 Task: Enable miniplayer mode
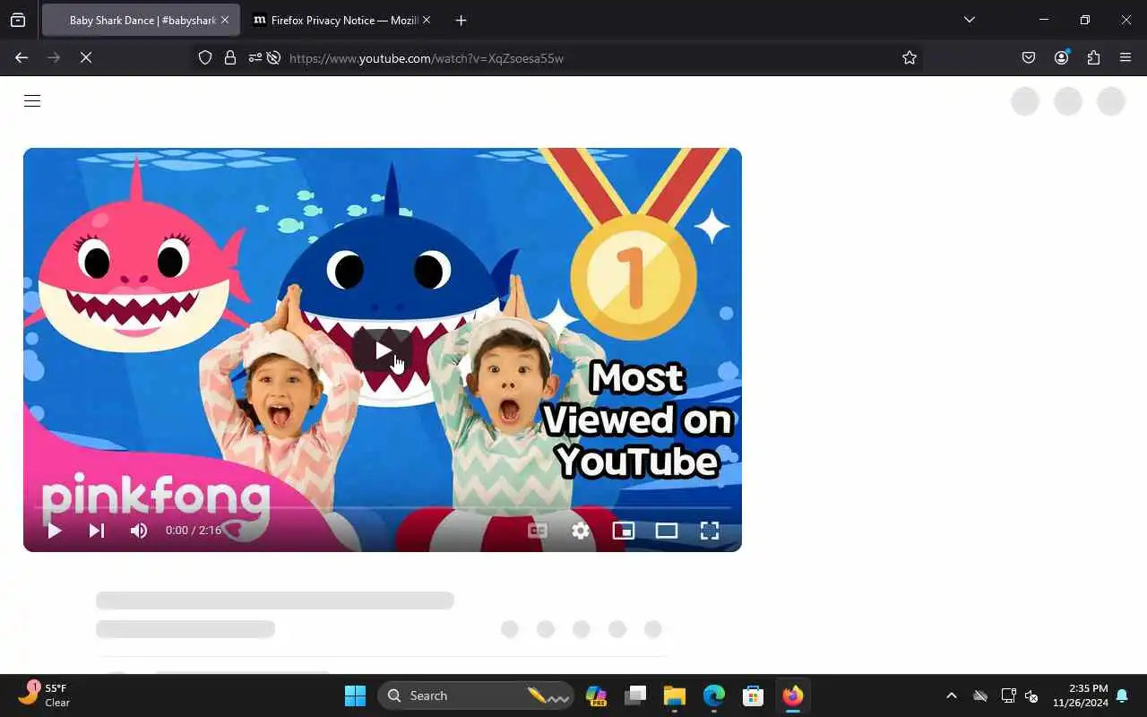point(624,531)
